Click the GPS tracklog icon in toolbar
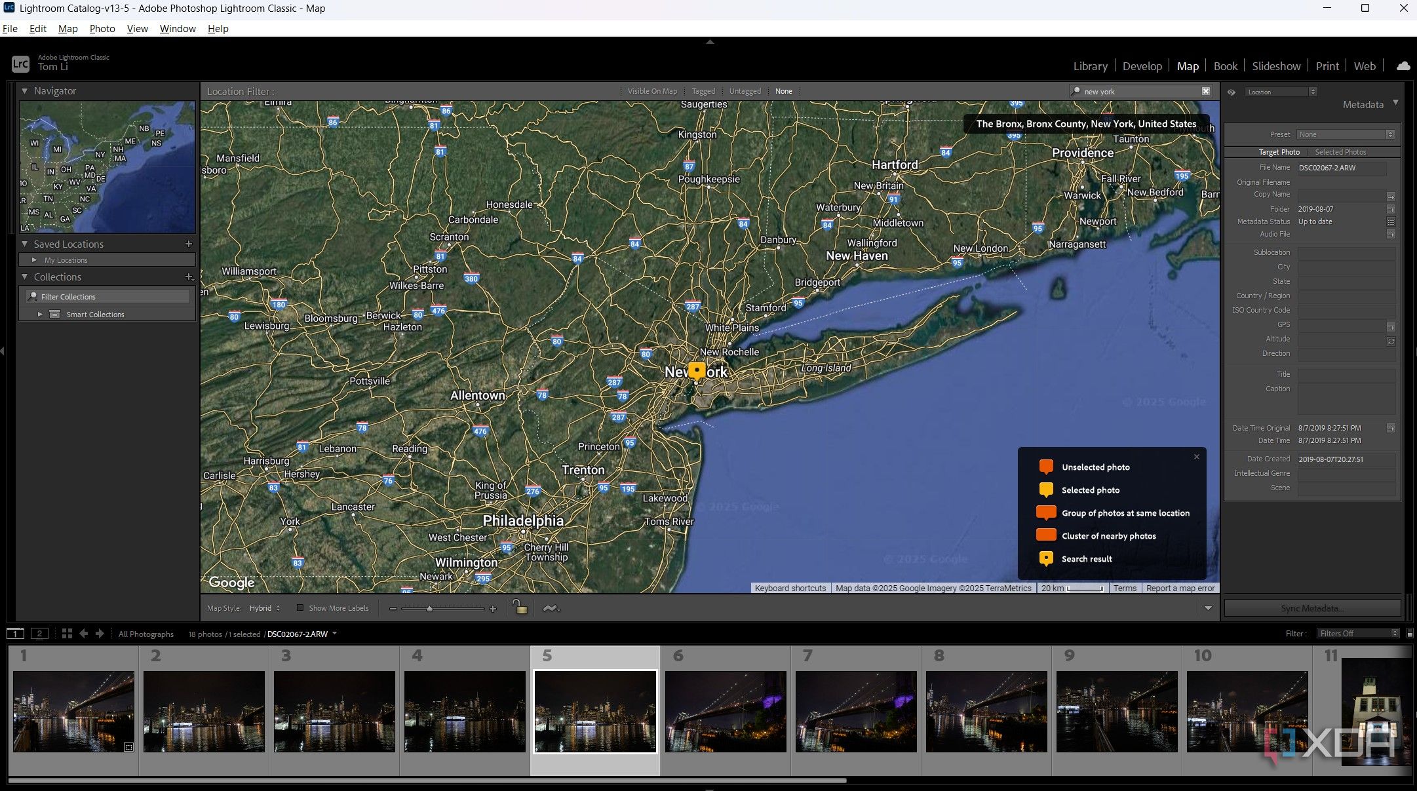Screen dimensions: 1417x791 pyautogui.click(x=551, y=608)
